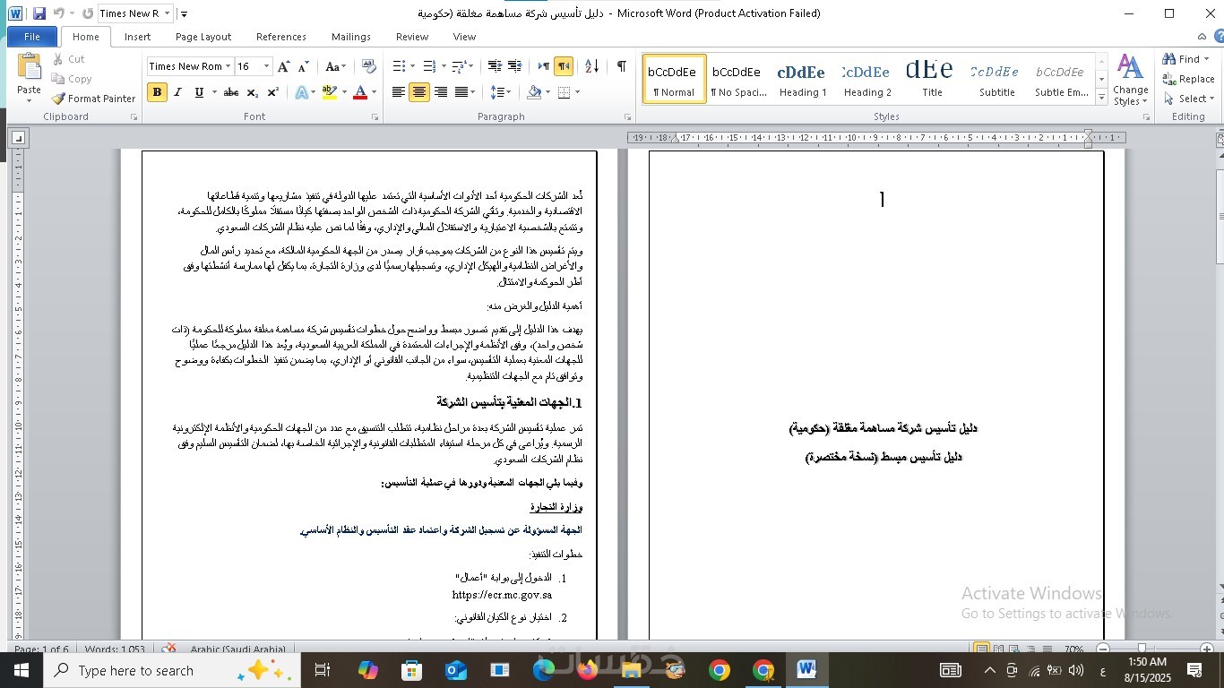This screenshot has width=1224, height=688.
Task: Open the font name dropdown
Action: 228,66
